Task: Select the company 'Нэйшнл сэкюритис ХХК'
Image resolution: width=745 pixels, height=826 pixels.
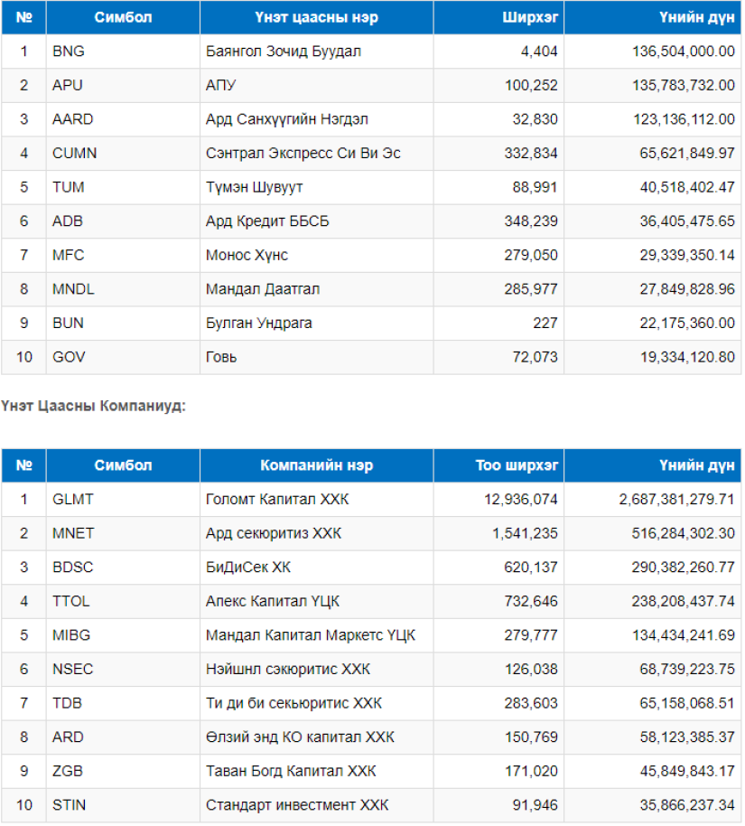Action: click(288, 669)
